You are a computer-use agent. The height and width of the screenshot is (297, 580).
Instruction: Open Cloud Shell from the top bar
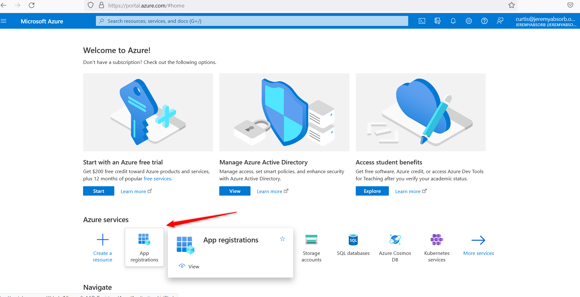pyautogui.click(x=422, y=21)
